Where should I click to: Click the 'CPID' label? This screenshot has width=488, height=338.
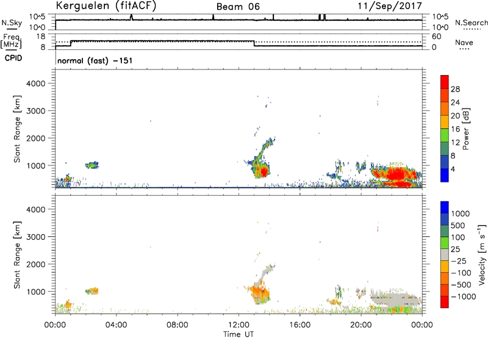point(13,58)
